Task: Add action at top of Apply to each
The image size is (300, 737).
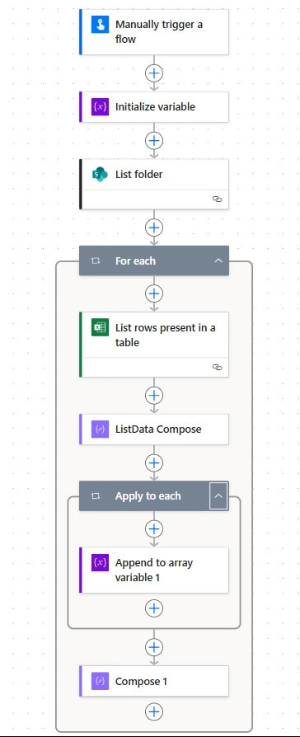Action: click(154, 528)
